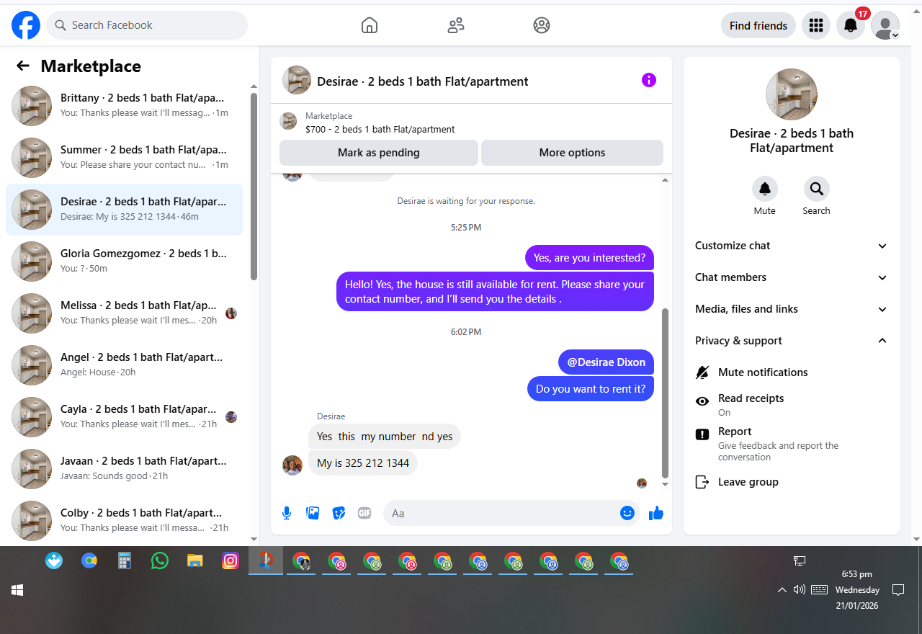Show hidden icons tray chevron
This screenshot has height=634, width=922.
[782, 590]
